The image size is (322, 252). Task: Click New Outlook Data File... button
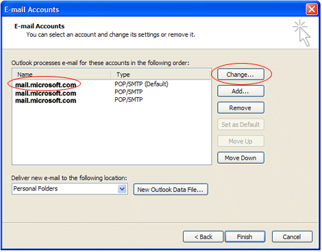pos(171,190)
